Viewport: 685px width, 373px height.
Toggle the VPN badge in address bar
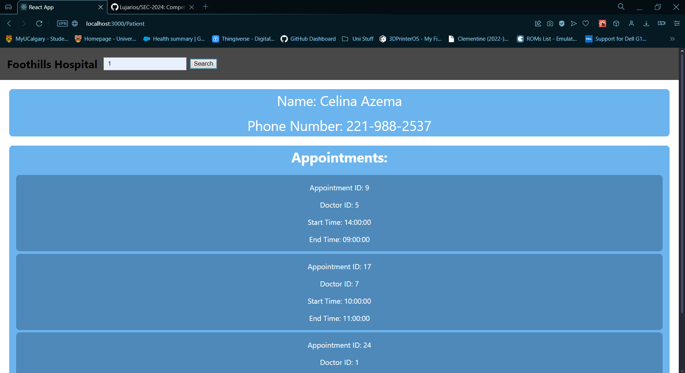pyautogui.click(x=62, y=23)
